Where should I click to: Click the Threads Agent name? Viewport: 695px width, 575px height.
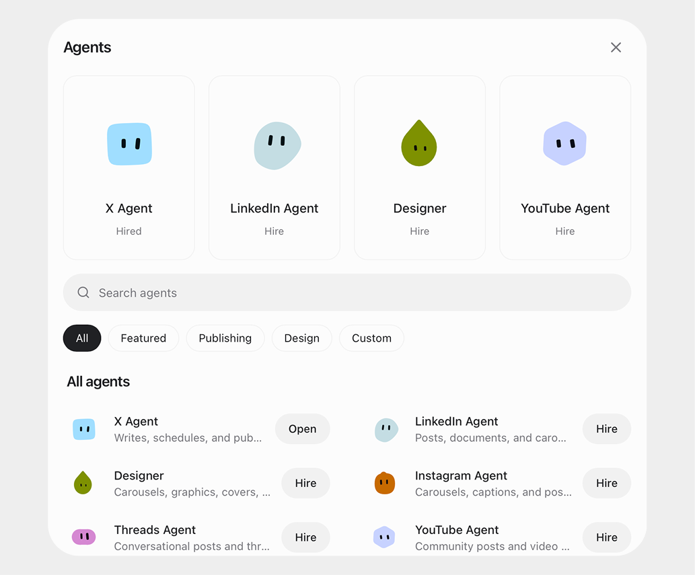point(155,530)
